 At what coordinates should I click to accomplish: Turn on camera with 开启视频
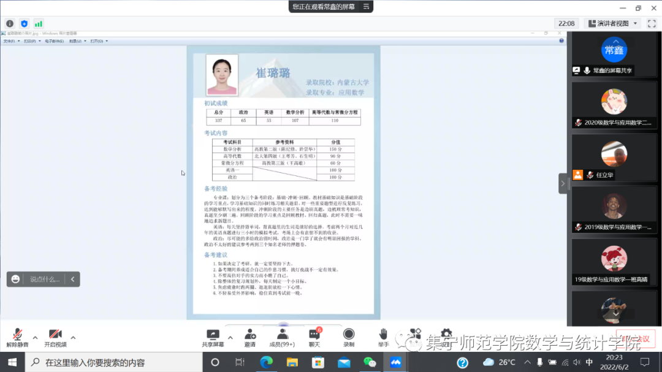coord(55,338)
